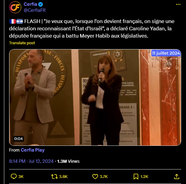Viewport: 186px width, 184px height.
Task: Click the 3.8K reposts count
Action: [63, 176]
